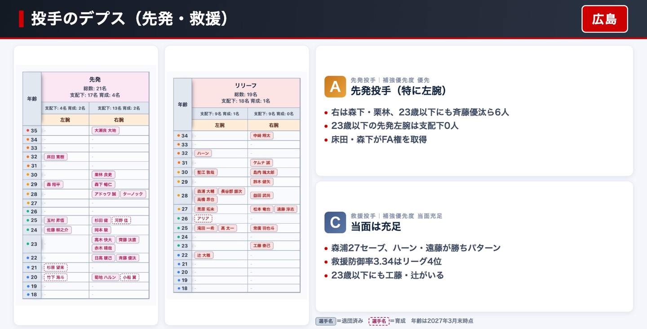Select reliever 中﨑 翔太
This screenshot has height=329, width=647.
click(x=261, y=136)
